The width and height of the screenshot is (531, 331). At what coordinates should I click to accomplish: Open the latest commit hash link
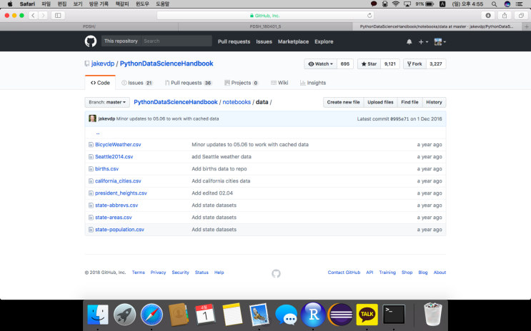[400, 119]
